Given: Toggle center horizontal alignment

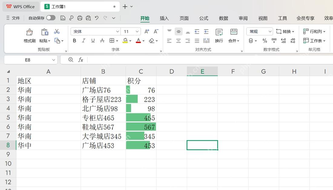Looking at the screenshot, I should [x=178, y=41].
